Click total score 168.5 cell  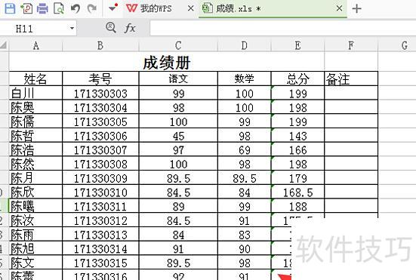click(x=298, y=192)
